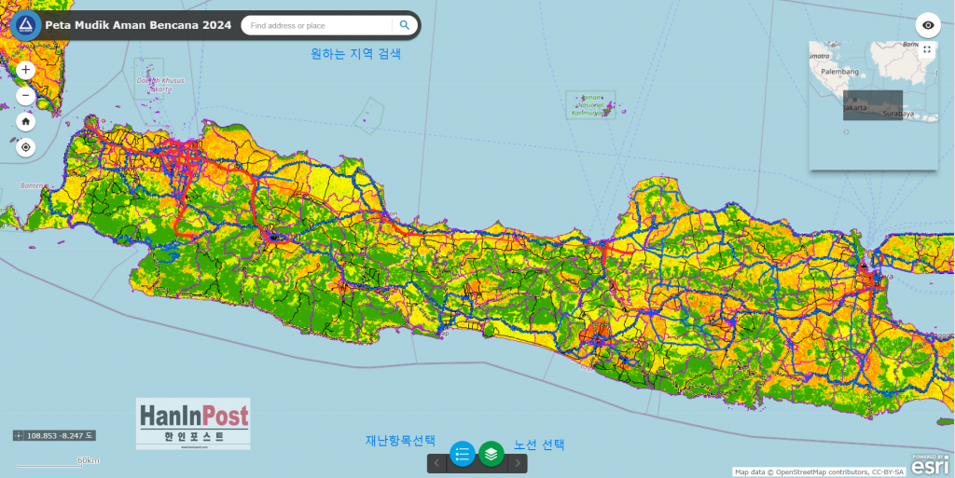The height and width of the screenshot is (478, 955).
Task: Click the Peta Mudik Aman Bencana 2024 title
Action: pos(138,25)
